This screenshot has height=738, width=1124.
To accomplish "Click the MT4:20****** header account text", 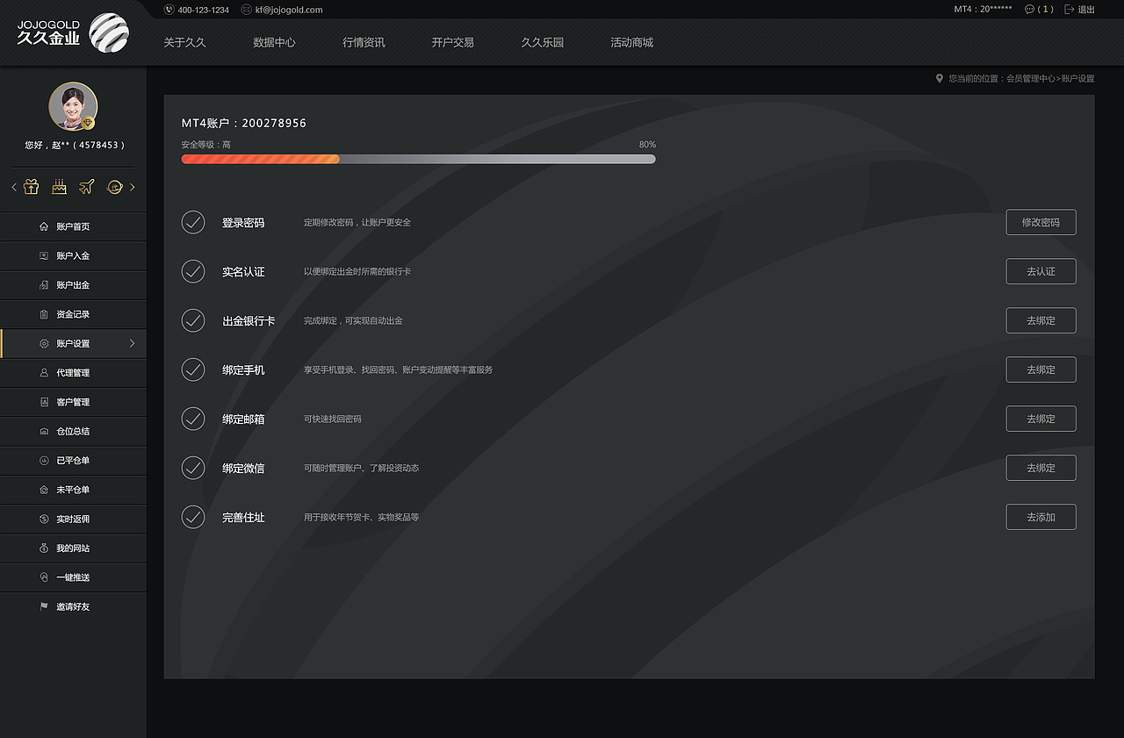I will [x=983, y=10].
